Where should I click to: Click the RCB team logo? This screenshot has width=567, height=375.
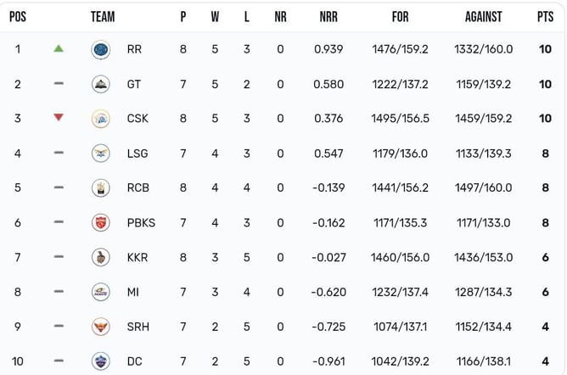100,188
